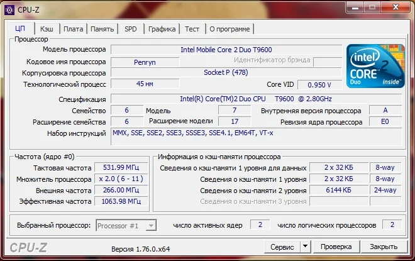This screenshot has width=415, height=261.
Task: Click the Модель value 7
Action: [x=235, y=110]
